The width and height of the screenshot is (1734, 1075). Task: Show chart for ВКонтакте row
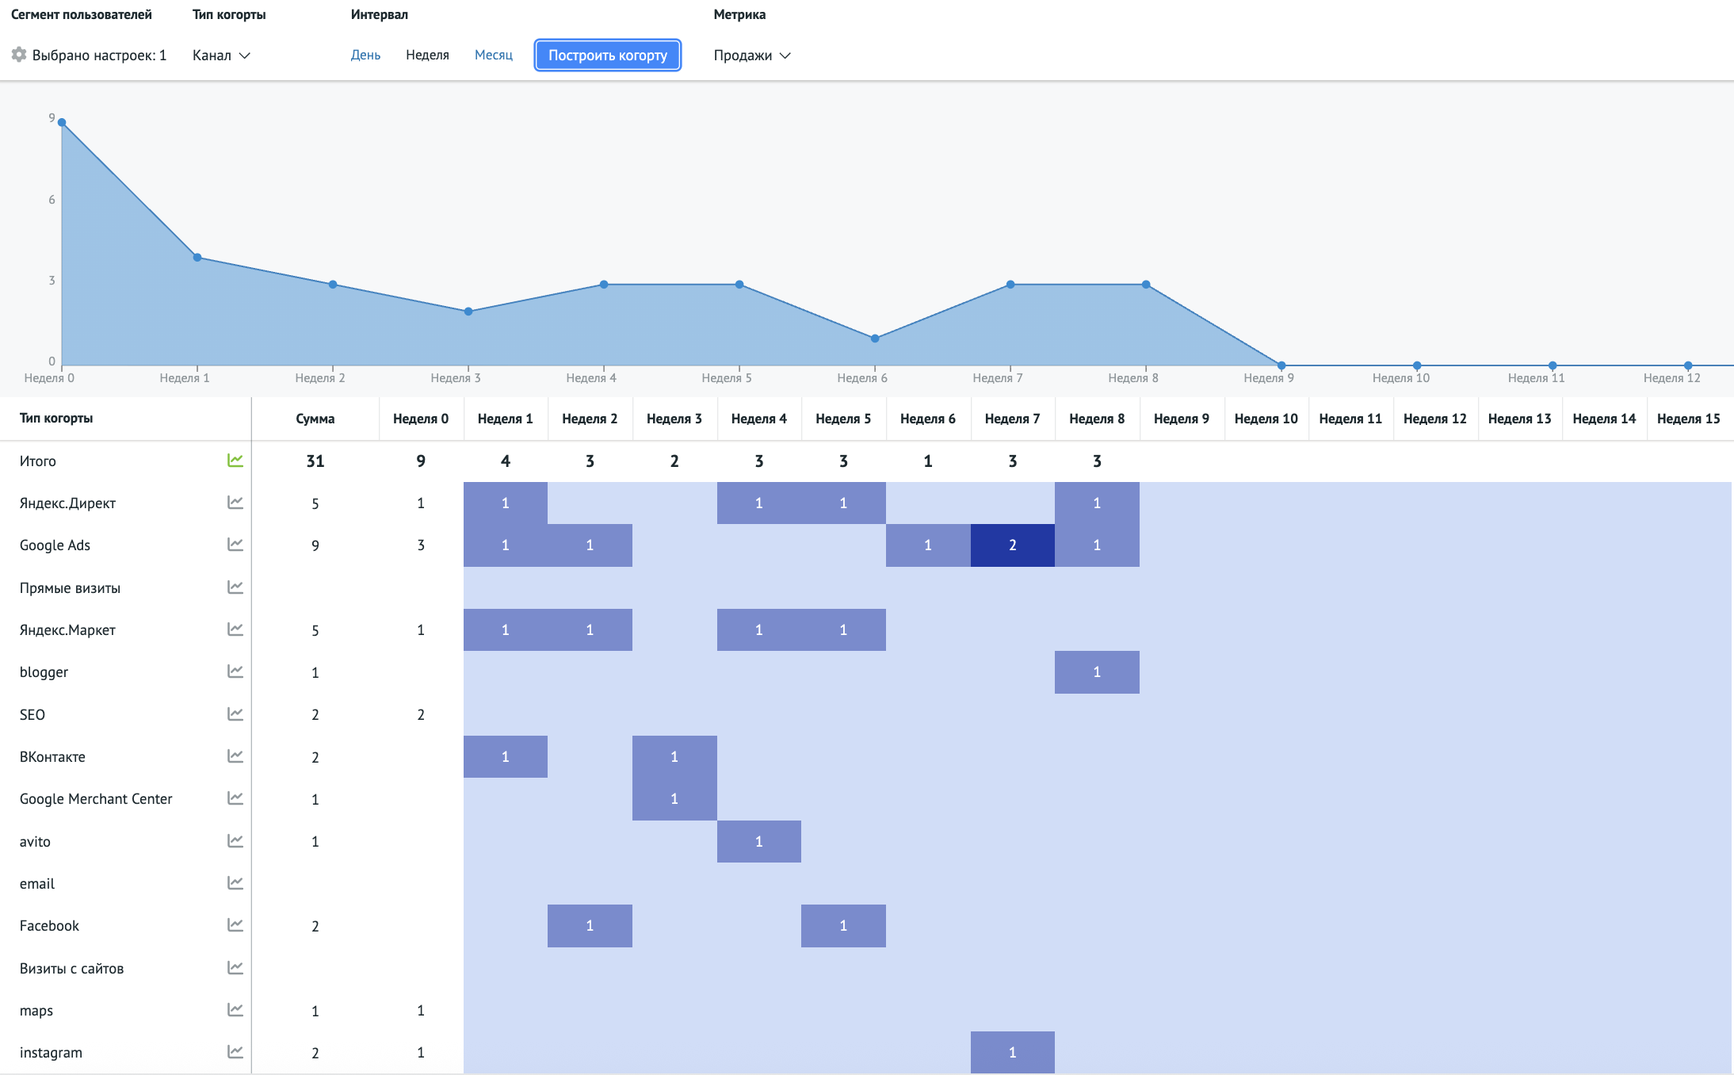pyautogui.click(x=235, y=756)
